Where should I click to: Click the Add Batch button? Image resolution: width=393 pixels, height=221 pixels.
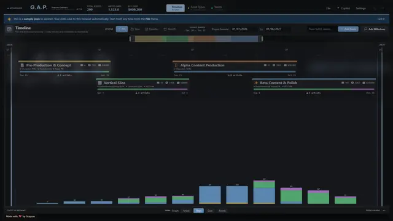coord(348,29)
